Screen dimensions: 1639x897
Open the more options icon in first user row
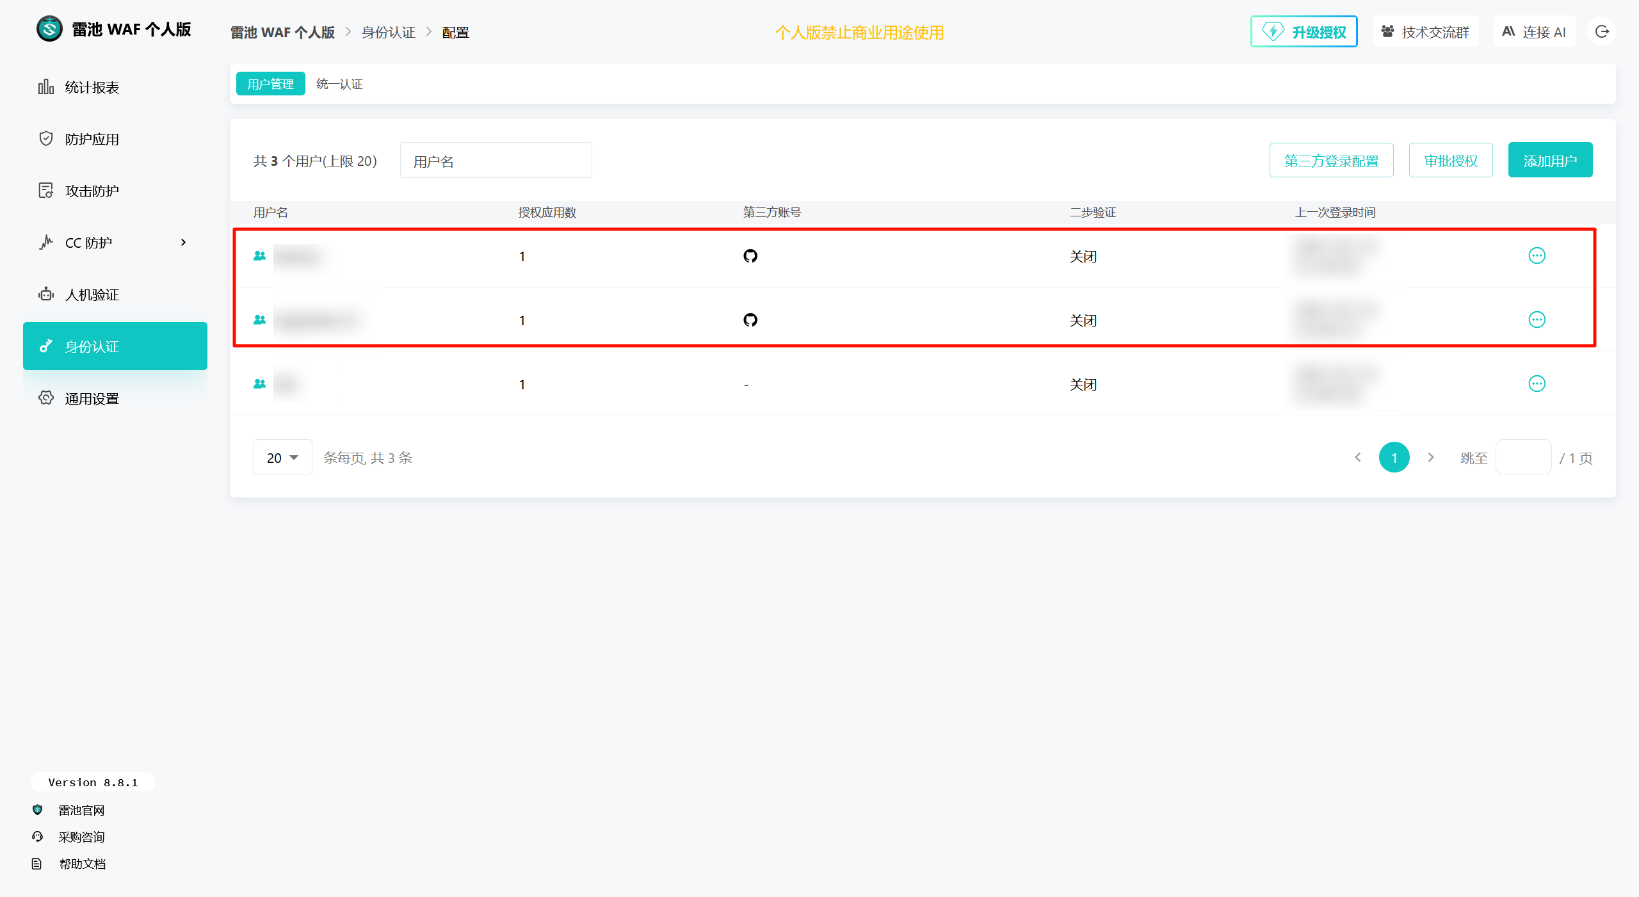(1537, 256)
